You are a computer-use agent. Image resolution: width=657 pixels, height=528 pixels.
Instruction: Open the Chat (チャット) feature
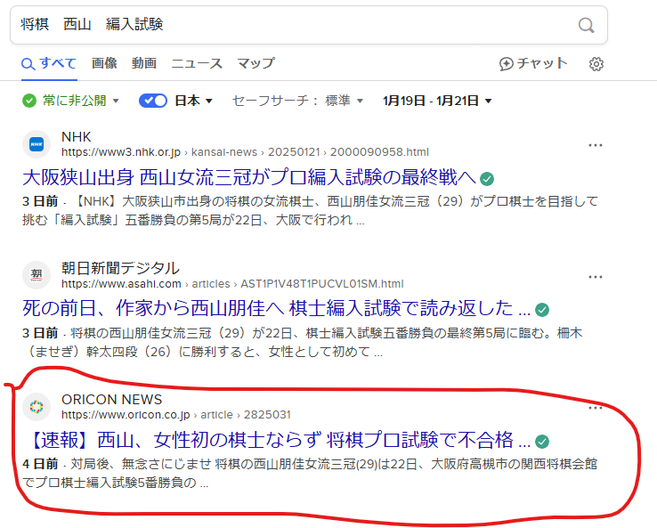(533, 63)
